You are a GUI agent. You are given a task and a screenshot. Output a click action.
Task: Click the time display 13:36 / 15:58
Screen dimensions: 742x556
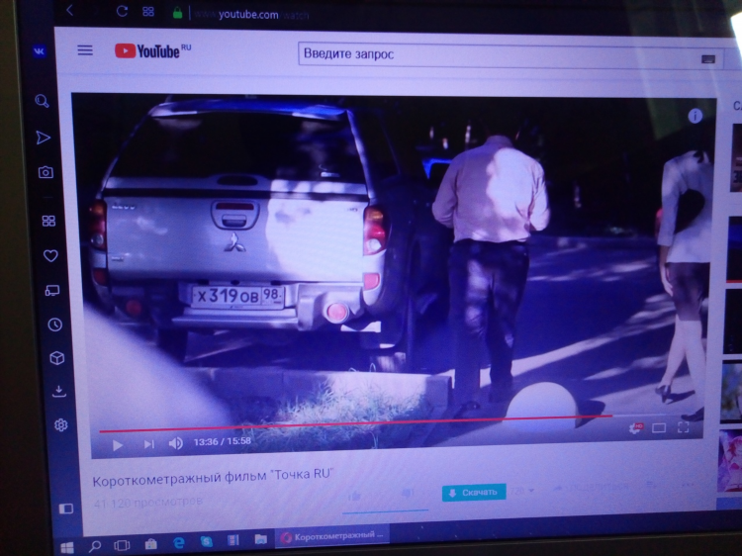(x=222, y=441)
